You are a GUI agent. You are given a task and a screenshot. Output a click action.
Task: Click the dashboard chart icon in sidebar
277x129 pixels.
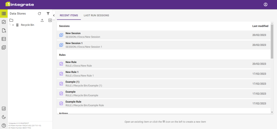point(4,109)
